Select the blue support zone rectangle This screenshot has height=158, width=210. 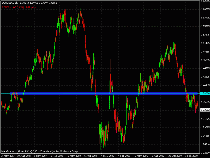pyautogui.click(x=104, y=93)
